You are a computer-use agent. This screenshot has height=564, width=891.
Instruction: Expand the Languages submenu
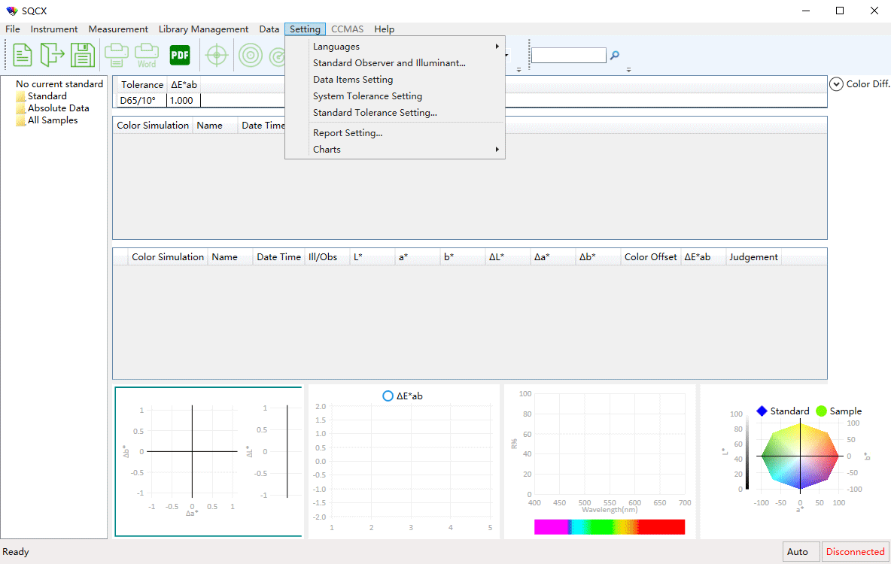336,46
